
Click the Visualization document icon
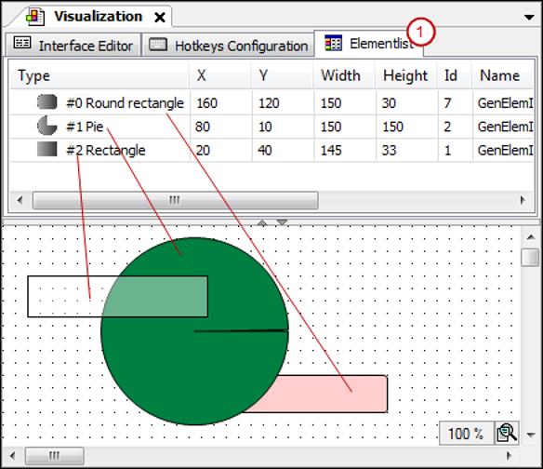(x=35, y=17)
